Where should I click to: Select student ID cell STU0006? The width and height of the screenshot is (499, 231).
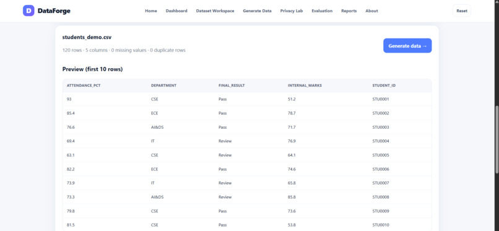pyautogui.click(x=381, y=169)
